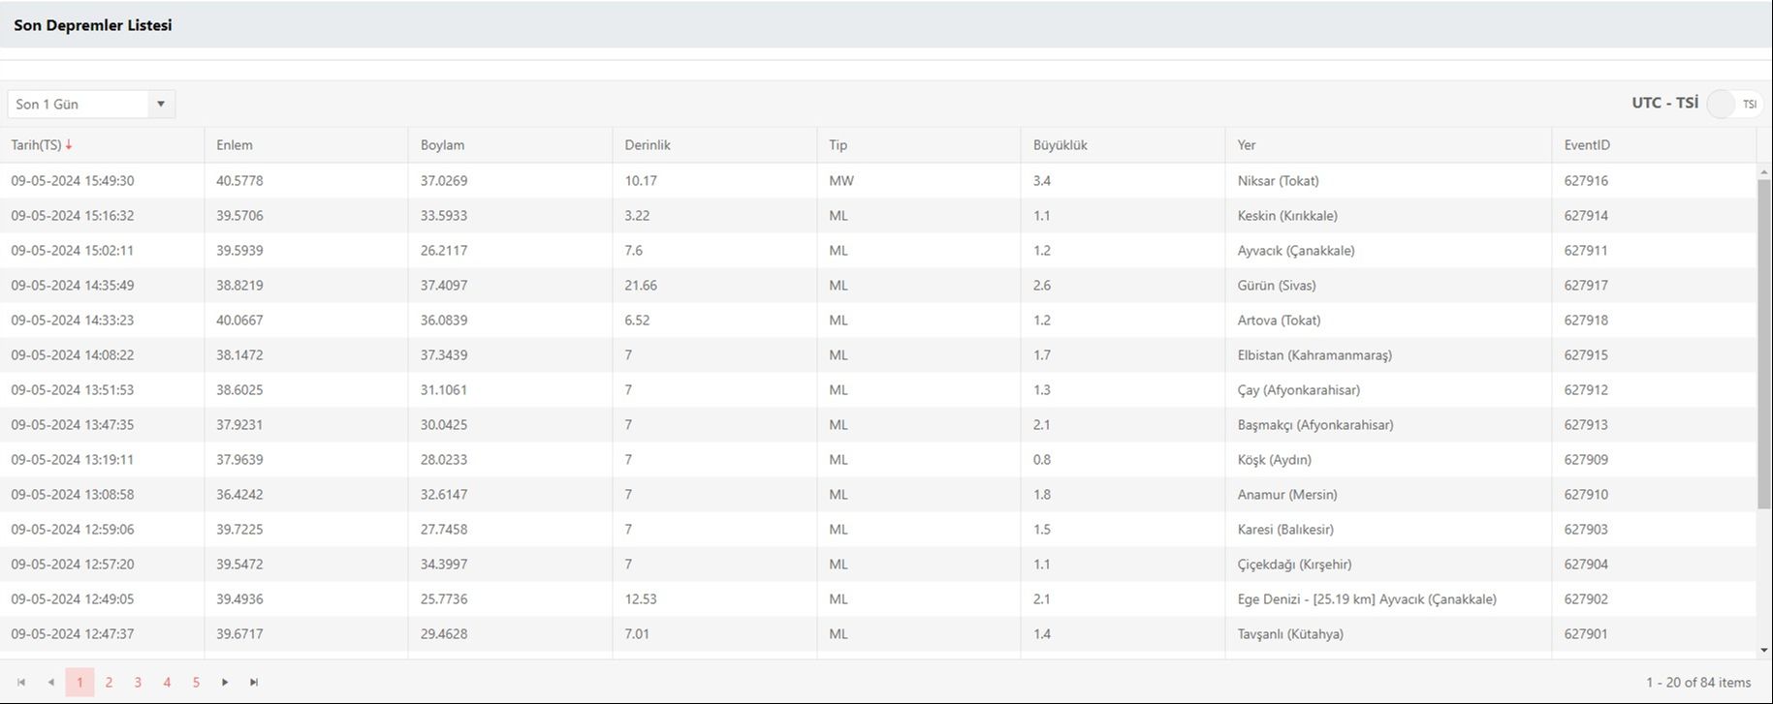Go to page 3 of results
This screenshot has height=704, width=1773.
[x=138, y=683]
